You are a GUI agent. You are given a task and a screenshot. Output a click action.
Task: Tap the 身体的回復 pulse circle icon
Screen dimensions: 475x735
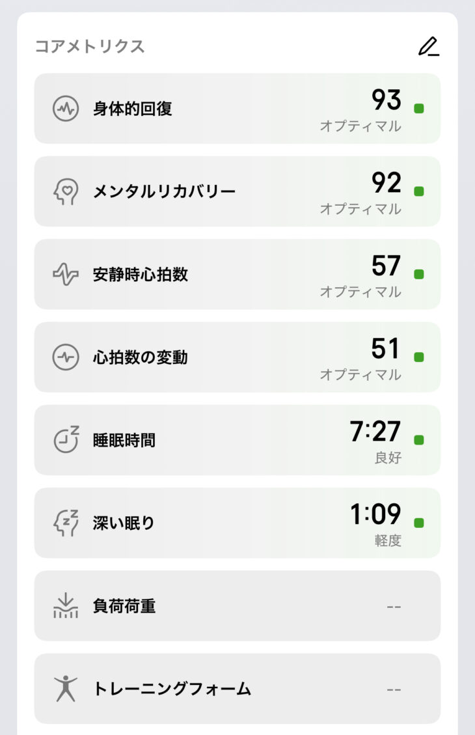pyautogui.click(x=66, y=109)
